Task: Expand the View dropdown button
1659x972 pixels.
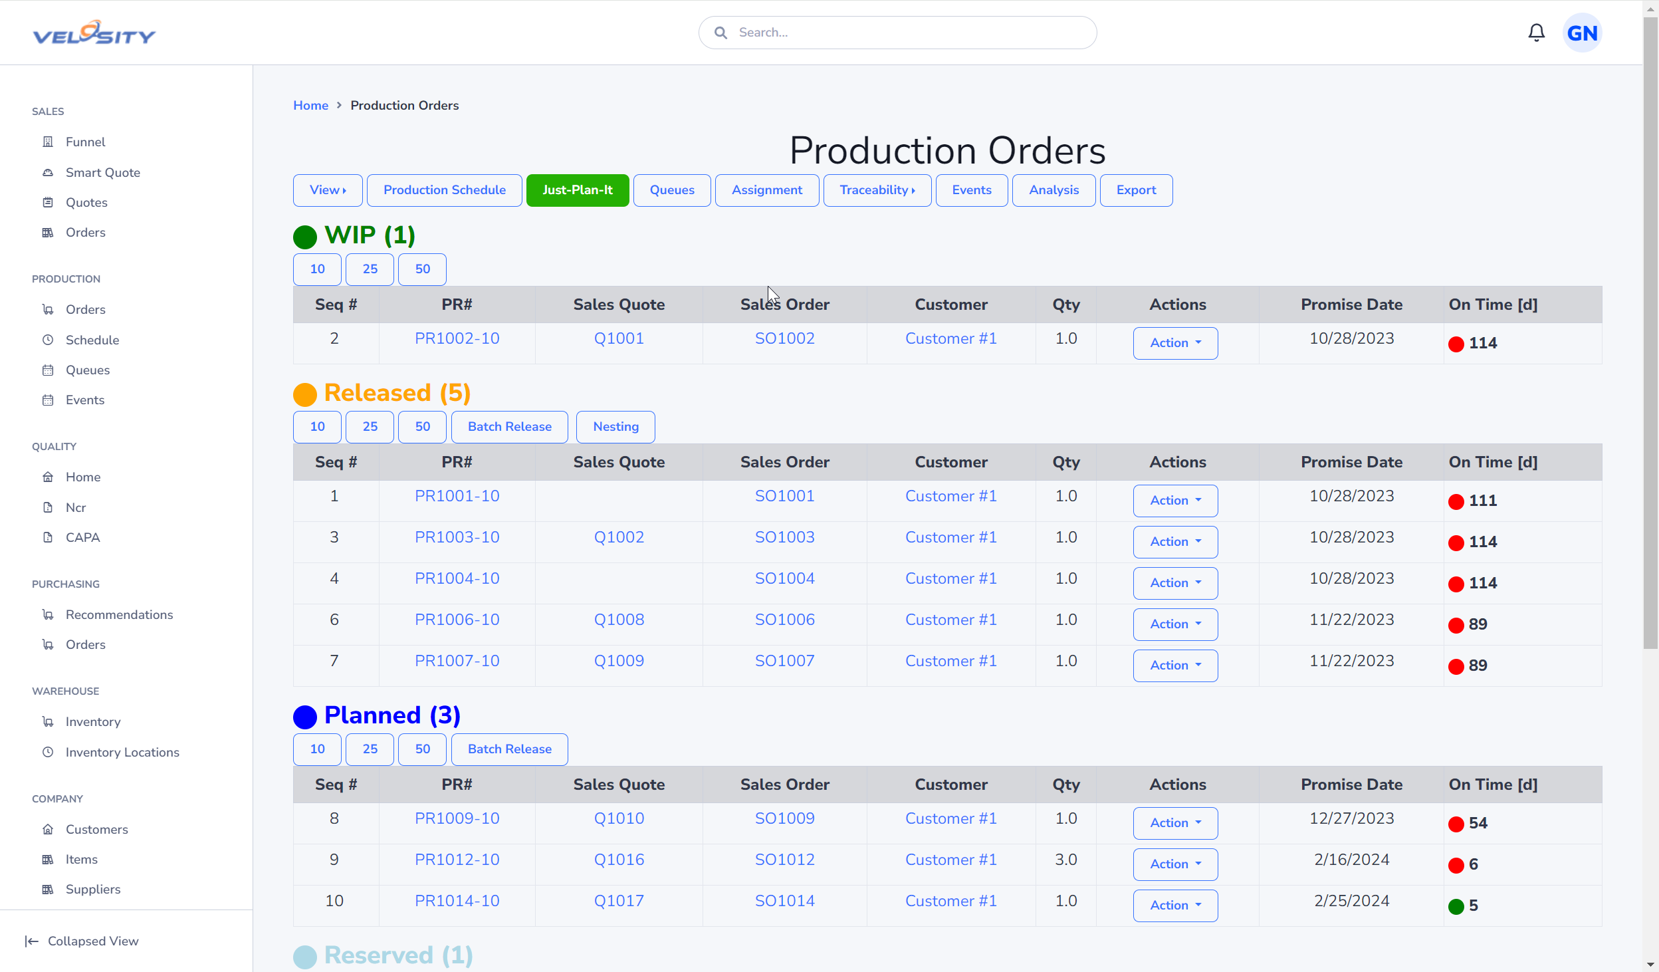Action: [x=328, y=190]
